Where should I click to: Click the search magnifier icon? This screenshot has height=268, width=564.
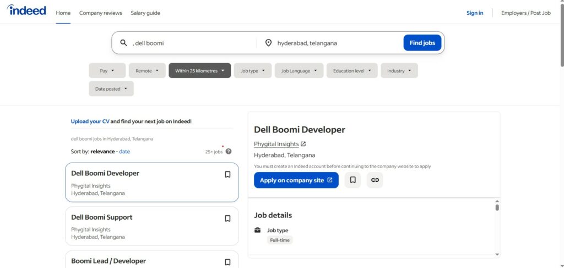[x=124, y=43]
